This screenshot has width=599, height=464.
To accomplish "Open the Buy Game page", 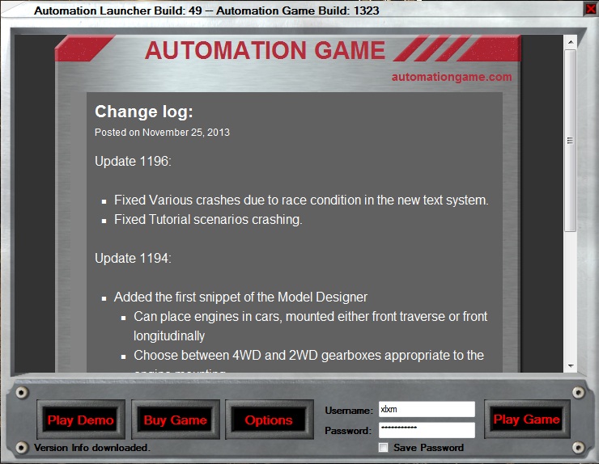I will pos(176,420).
